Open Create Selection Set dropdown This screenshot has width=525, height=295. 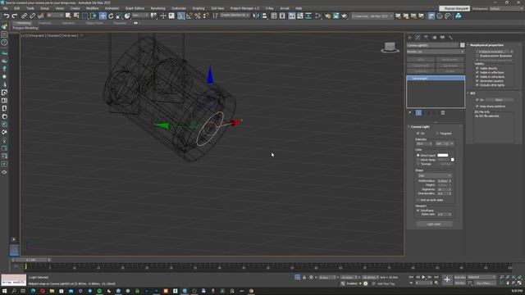pyautogui.click(x=235, y=16)
